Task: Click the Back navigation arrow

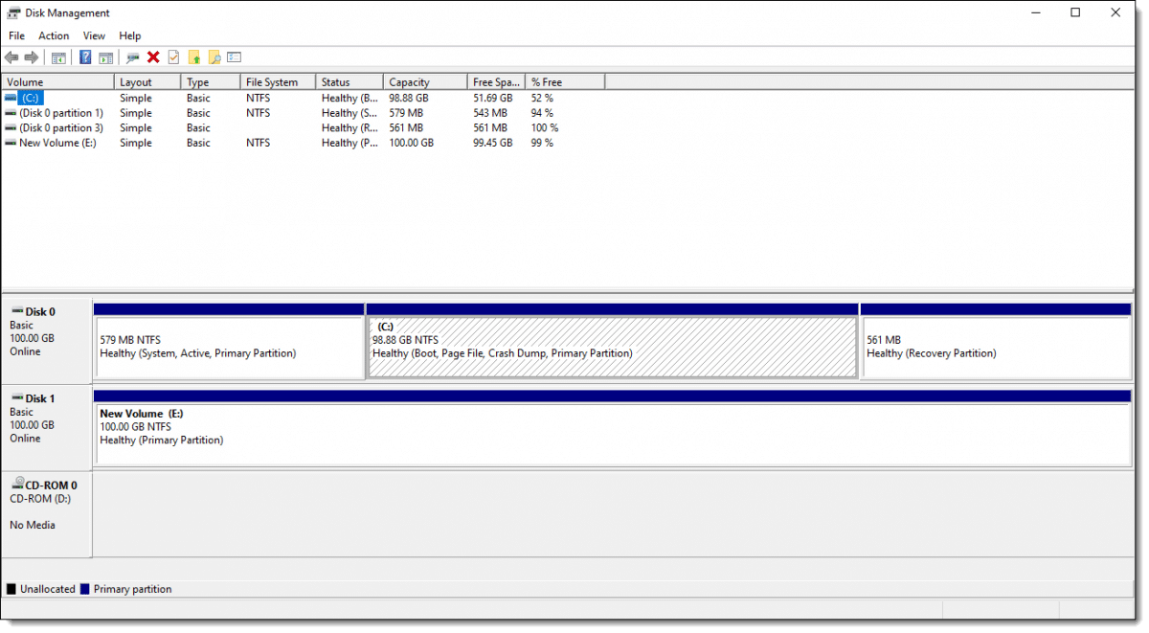Action: tap(11, 57)
